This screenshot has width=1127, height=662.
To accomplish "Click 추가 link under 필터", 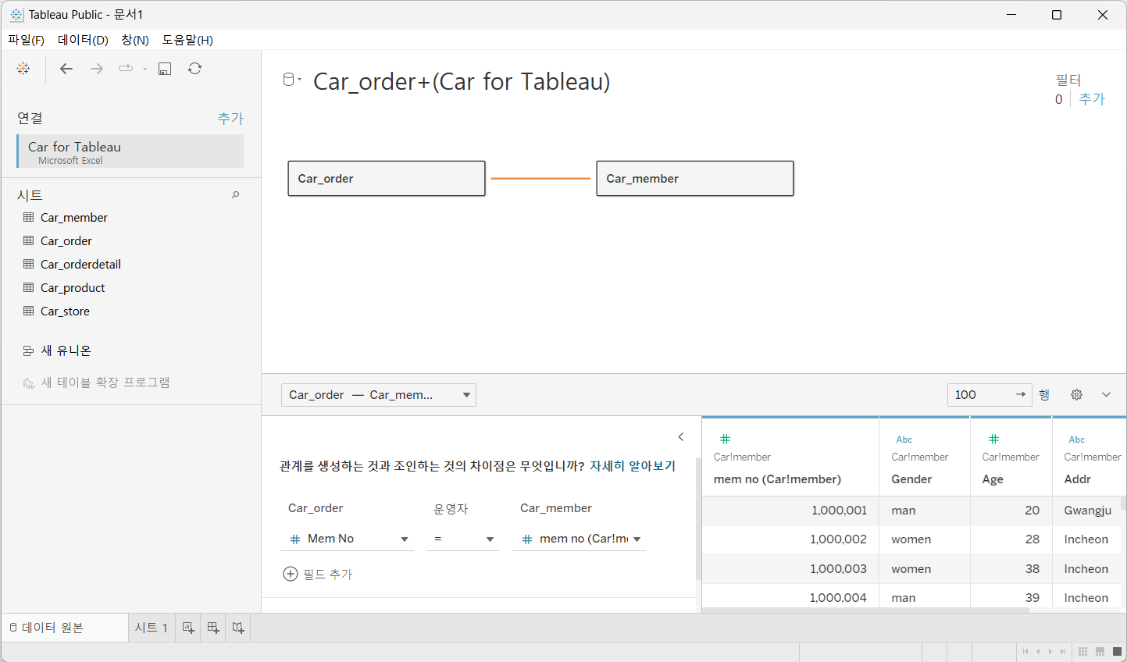I will [1092, 99].
